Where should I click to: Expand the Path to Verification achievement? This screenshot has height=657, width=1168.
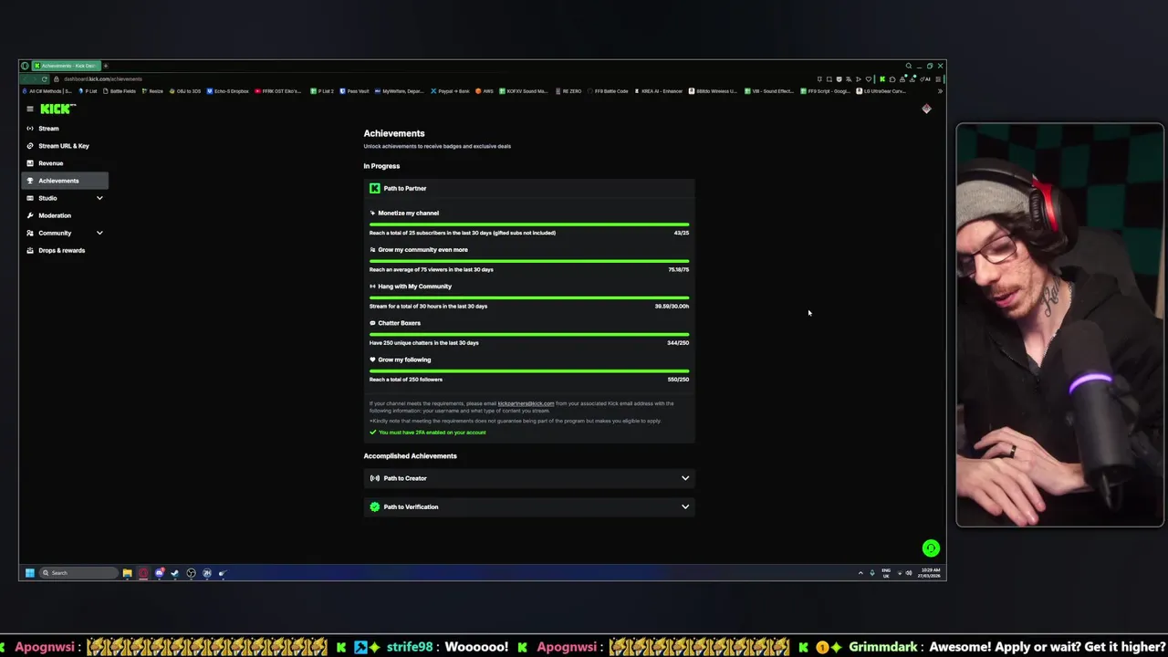tap(529, 506)
